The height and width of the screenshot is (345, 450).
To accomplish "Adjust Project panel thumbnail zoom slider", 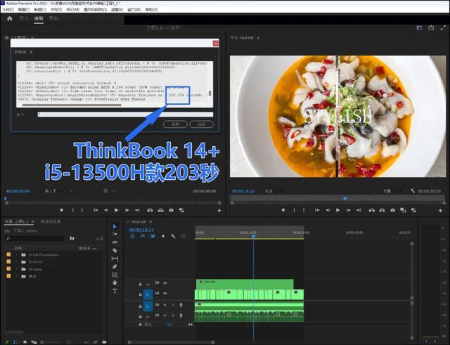I will point(52,342).
